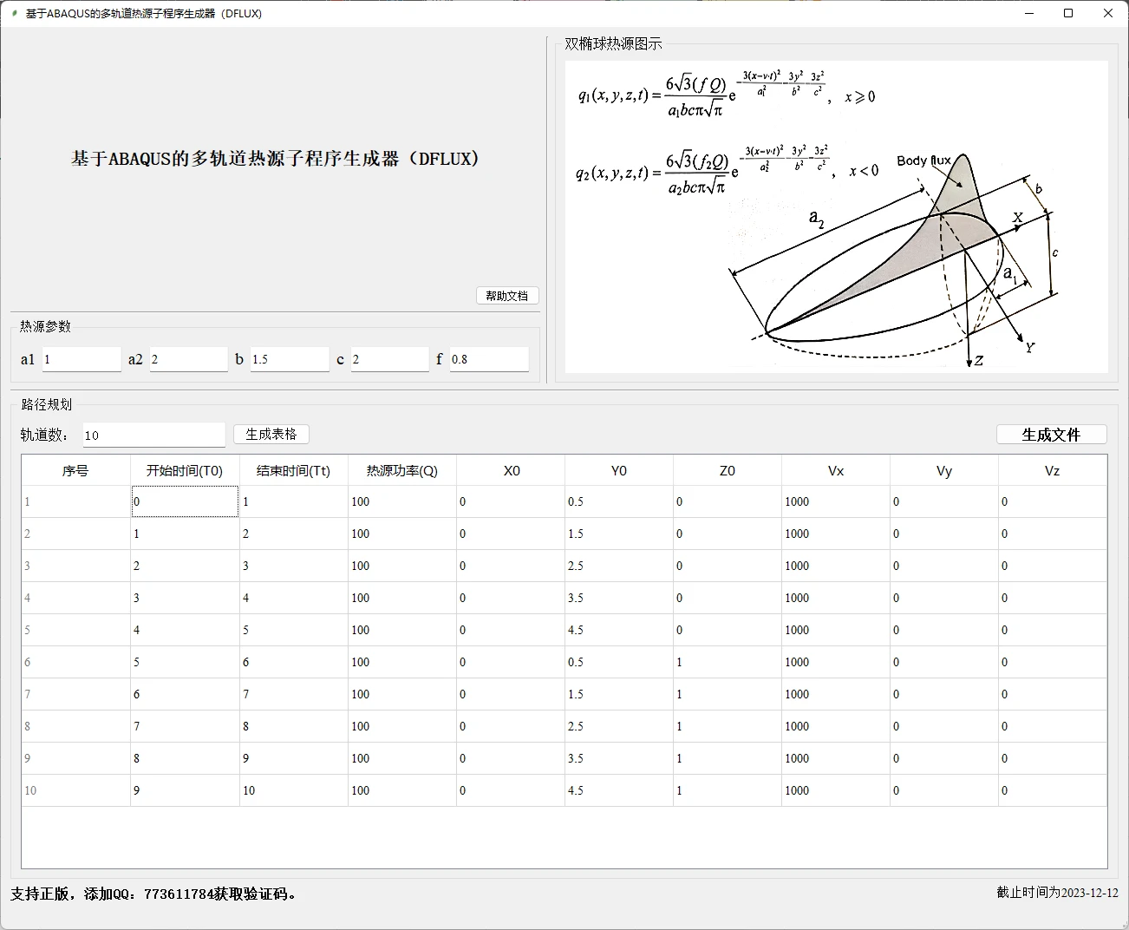Click the Vy column header

tap(944, 470)
